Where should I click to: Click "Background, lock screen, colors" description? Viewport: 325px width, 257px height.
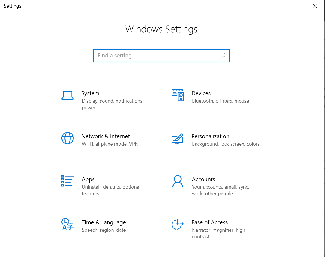[226, 144]
